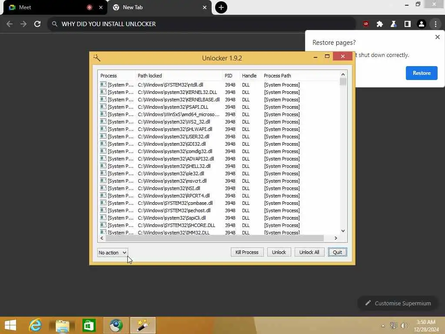Reload the current browser page
The image size is (445, 334).
[37, 24]
